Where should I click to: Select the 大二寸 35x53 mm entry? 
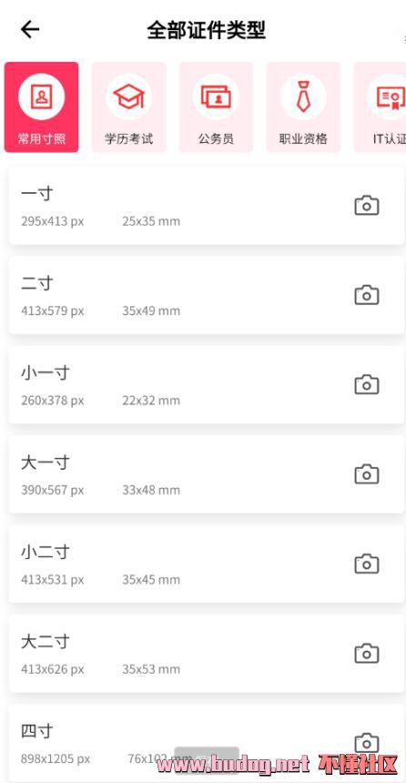207,654
